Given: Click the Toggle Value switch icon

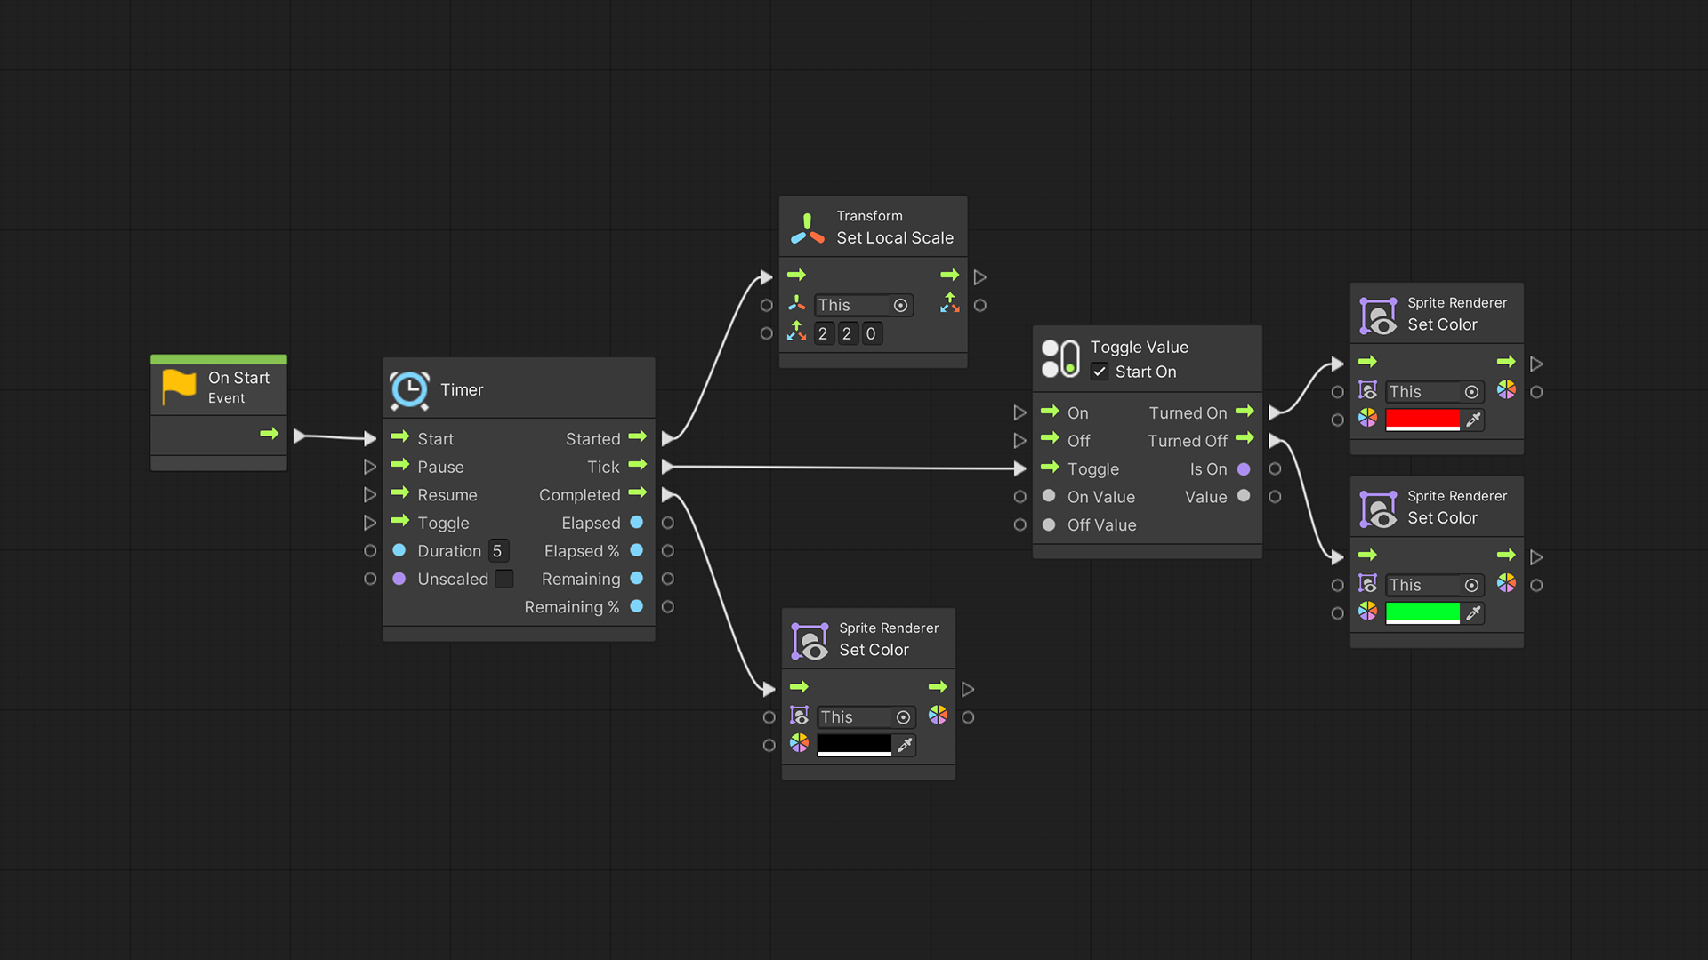Looking at the screenshot, I should click(1059, 358).
